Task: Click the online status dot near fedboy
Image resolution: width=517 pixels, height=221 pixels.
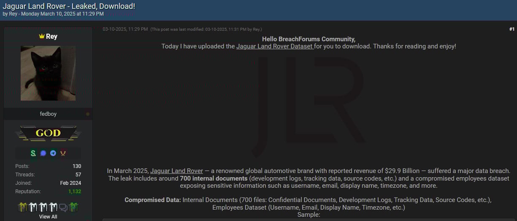Action: 88,114
